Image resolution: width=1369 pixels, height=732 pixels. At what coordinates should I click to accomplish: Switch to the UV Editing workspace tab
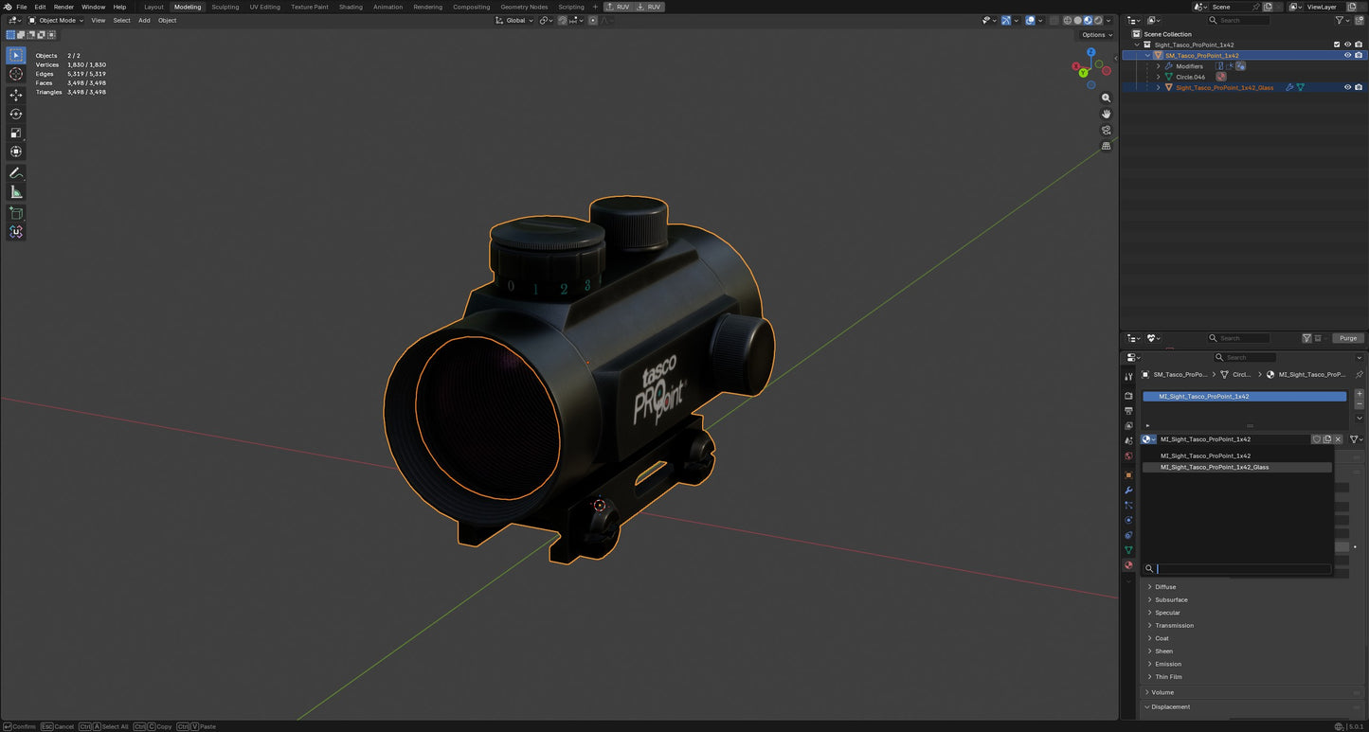pyautogui.click(x=265, y=7)
